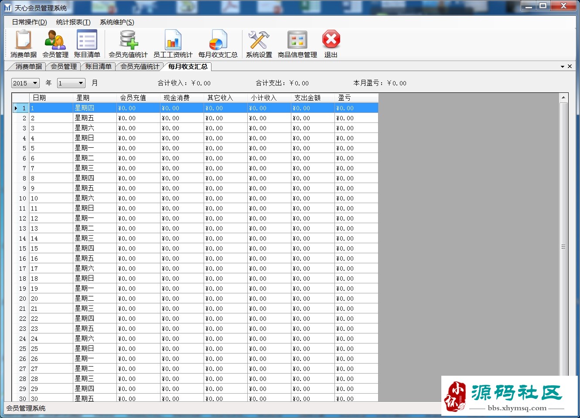Click the application icon in title bar

tap(7, 8)
